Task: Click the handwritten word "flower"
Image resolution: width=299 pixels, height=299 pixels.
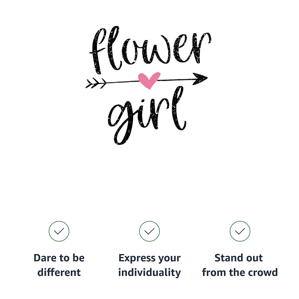Action: pos(150,50)
